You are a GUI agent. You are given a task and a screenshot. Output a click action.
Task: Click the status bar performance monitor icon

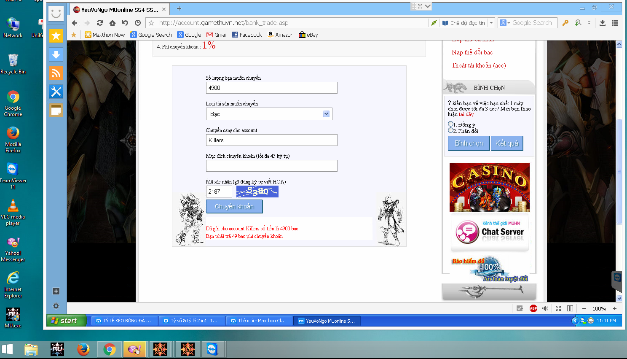(x=520, y=308)
